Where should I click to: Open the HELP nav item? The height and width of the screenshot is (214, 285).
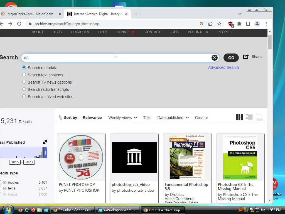tap(102, 32)
